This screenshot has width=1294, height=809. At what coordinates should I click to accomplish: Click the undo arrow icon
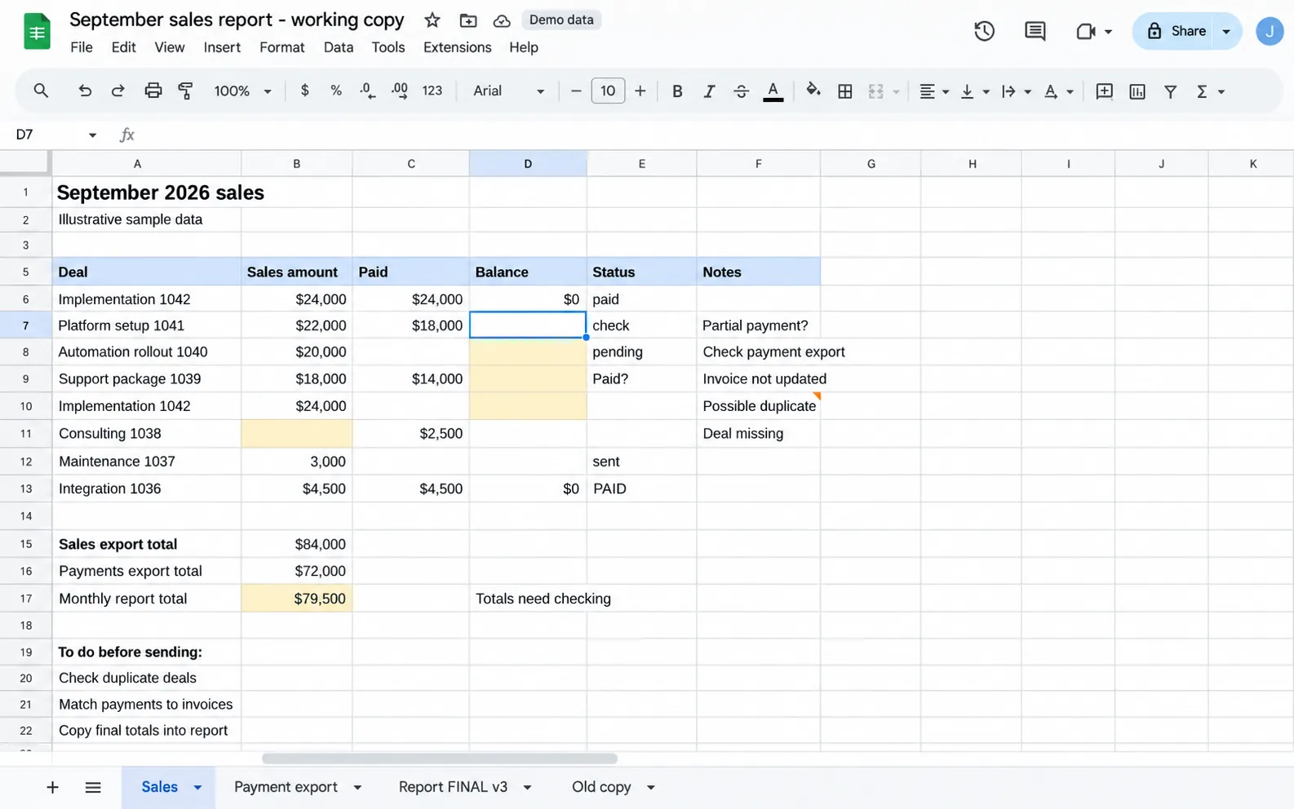click(85, 91)
